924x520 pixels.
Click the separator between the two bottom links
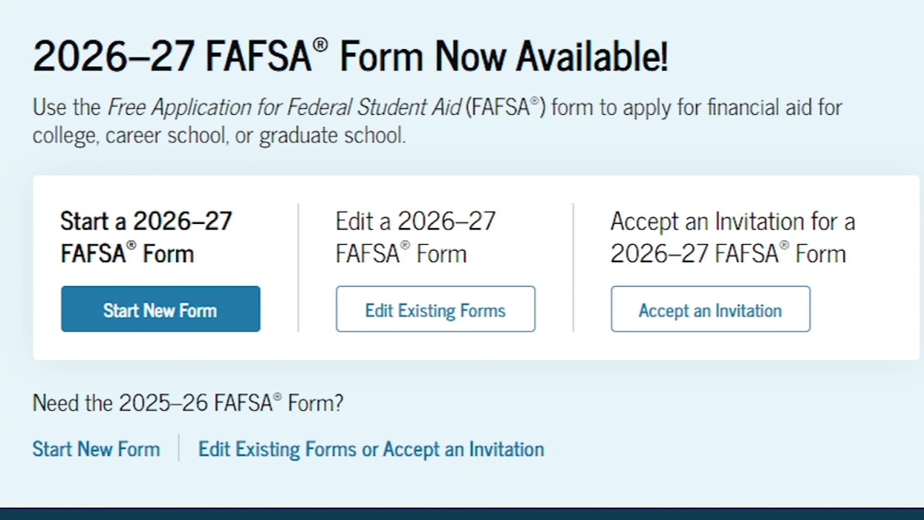[179, 448]
